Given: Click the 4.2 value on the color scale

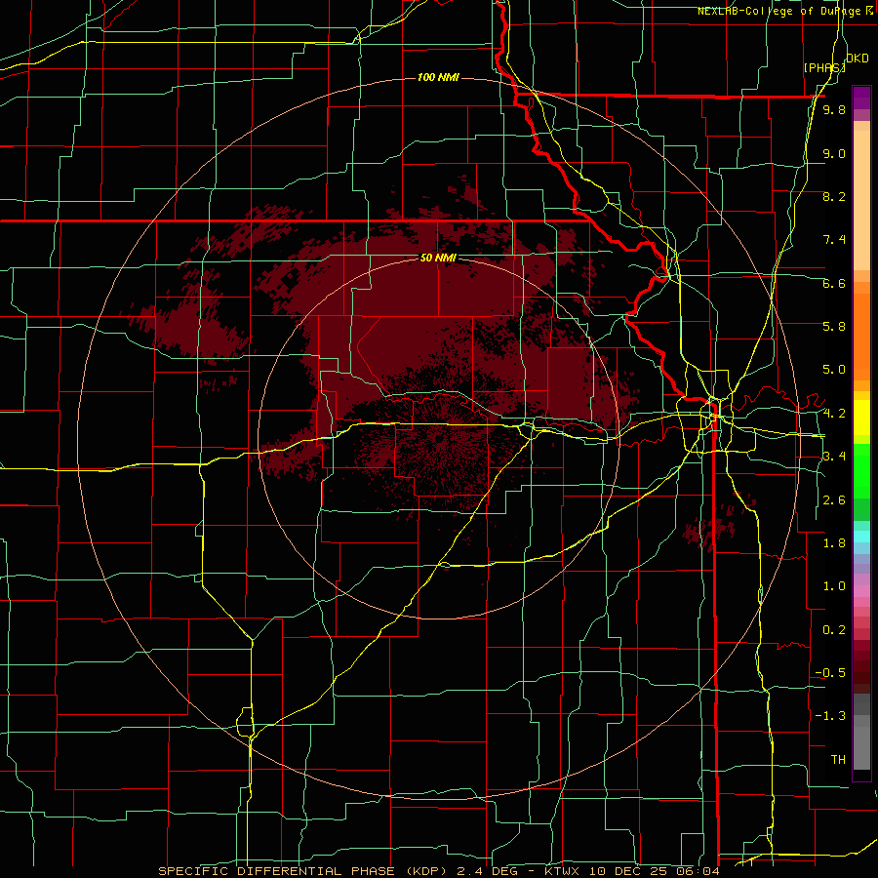Looking at the screenshot, I should [834, 414].
